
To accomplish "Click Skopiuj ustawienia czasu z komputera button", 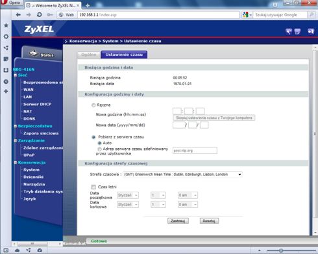I will (x=214, y=118).
